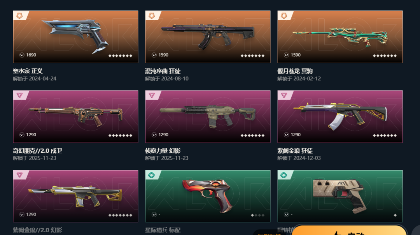Click the four level diamonds on 星际猎兵 card
This screenshot has width=420, height=235.
tap(258, 215)
